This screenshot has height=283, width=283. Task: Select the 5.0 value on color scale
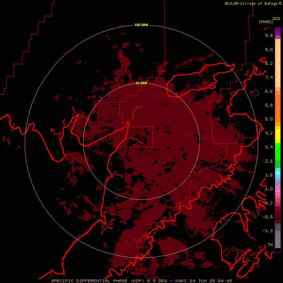click(x=269, y=119)
